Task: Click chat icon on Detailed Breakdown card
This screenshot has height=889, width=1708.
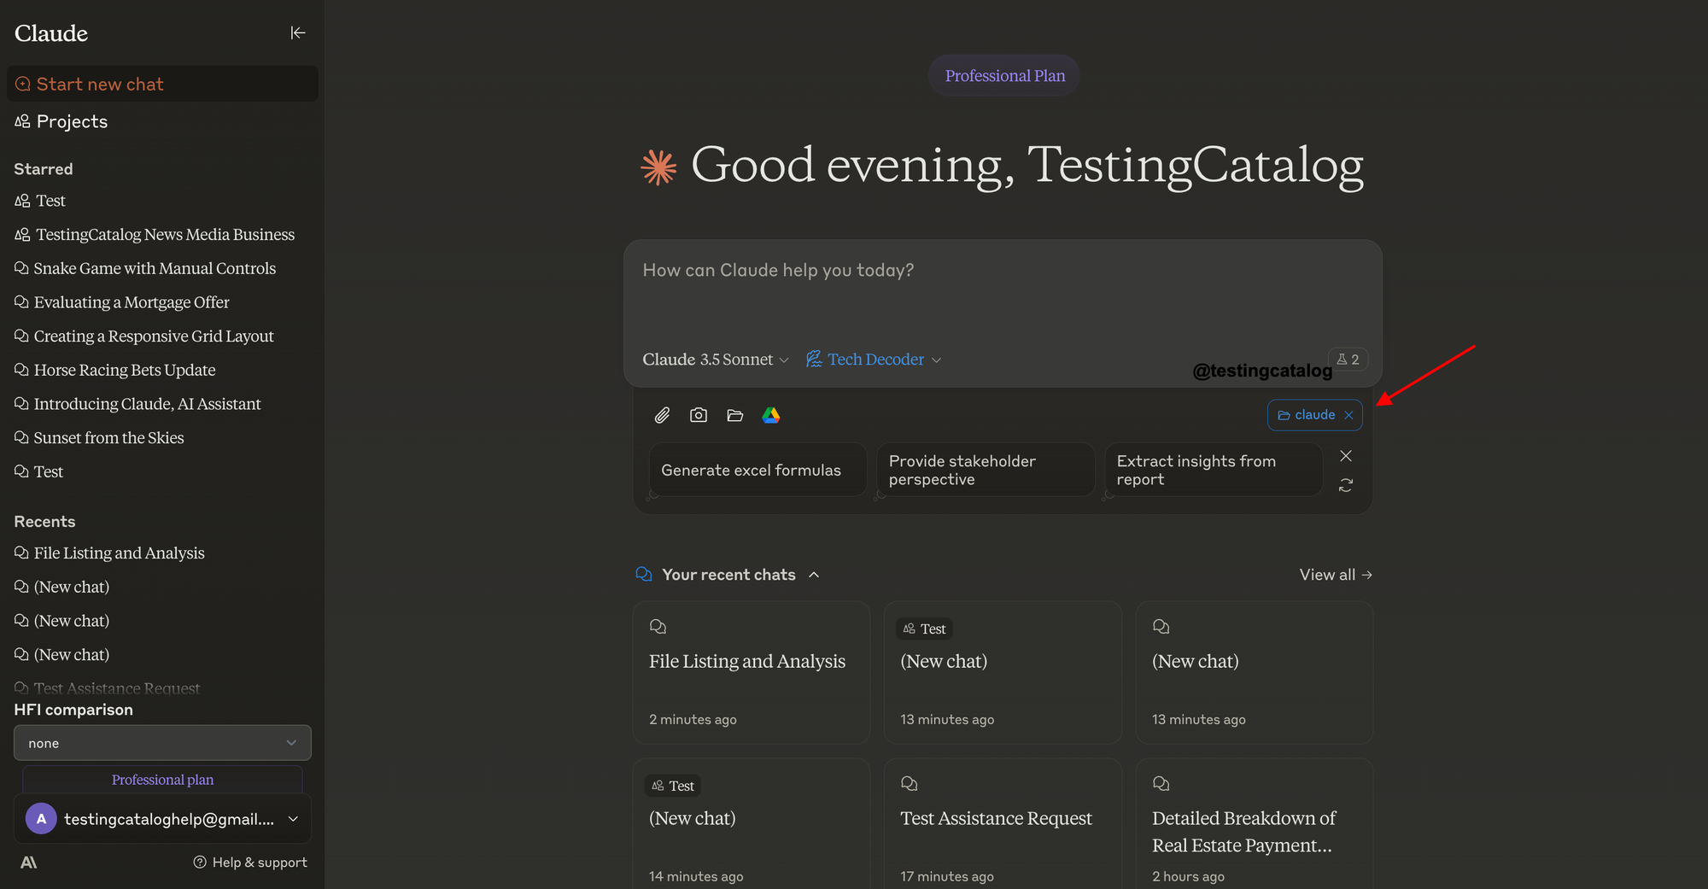Action: click(1161, 784)
